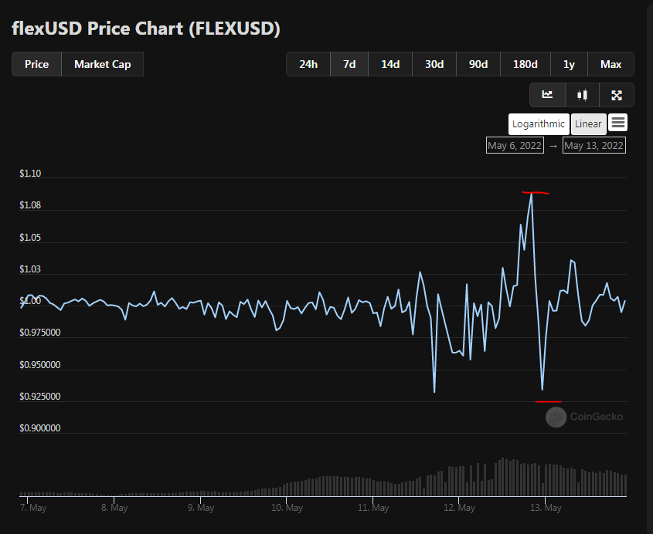
Task: Choose the 90d time range
Action: pos(478,64)
